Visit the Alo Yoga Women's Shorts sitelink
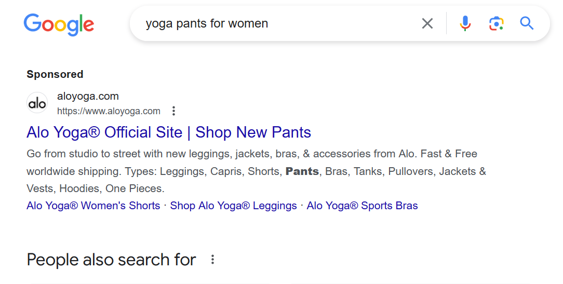The width and height of the screenshot is (563, 284). 93,206
